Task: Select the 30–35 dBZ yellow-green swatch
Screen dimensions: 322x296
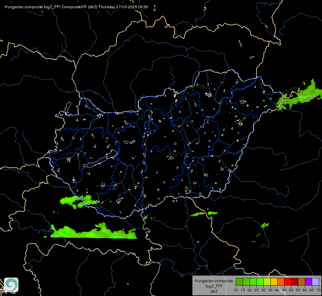Action: 267,282
